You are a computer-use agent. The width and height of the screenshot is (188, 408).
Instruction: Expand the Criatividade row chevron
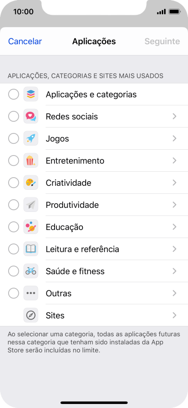coord(175,183)
